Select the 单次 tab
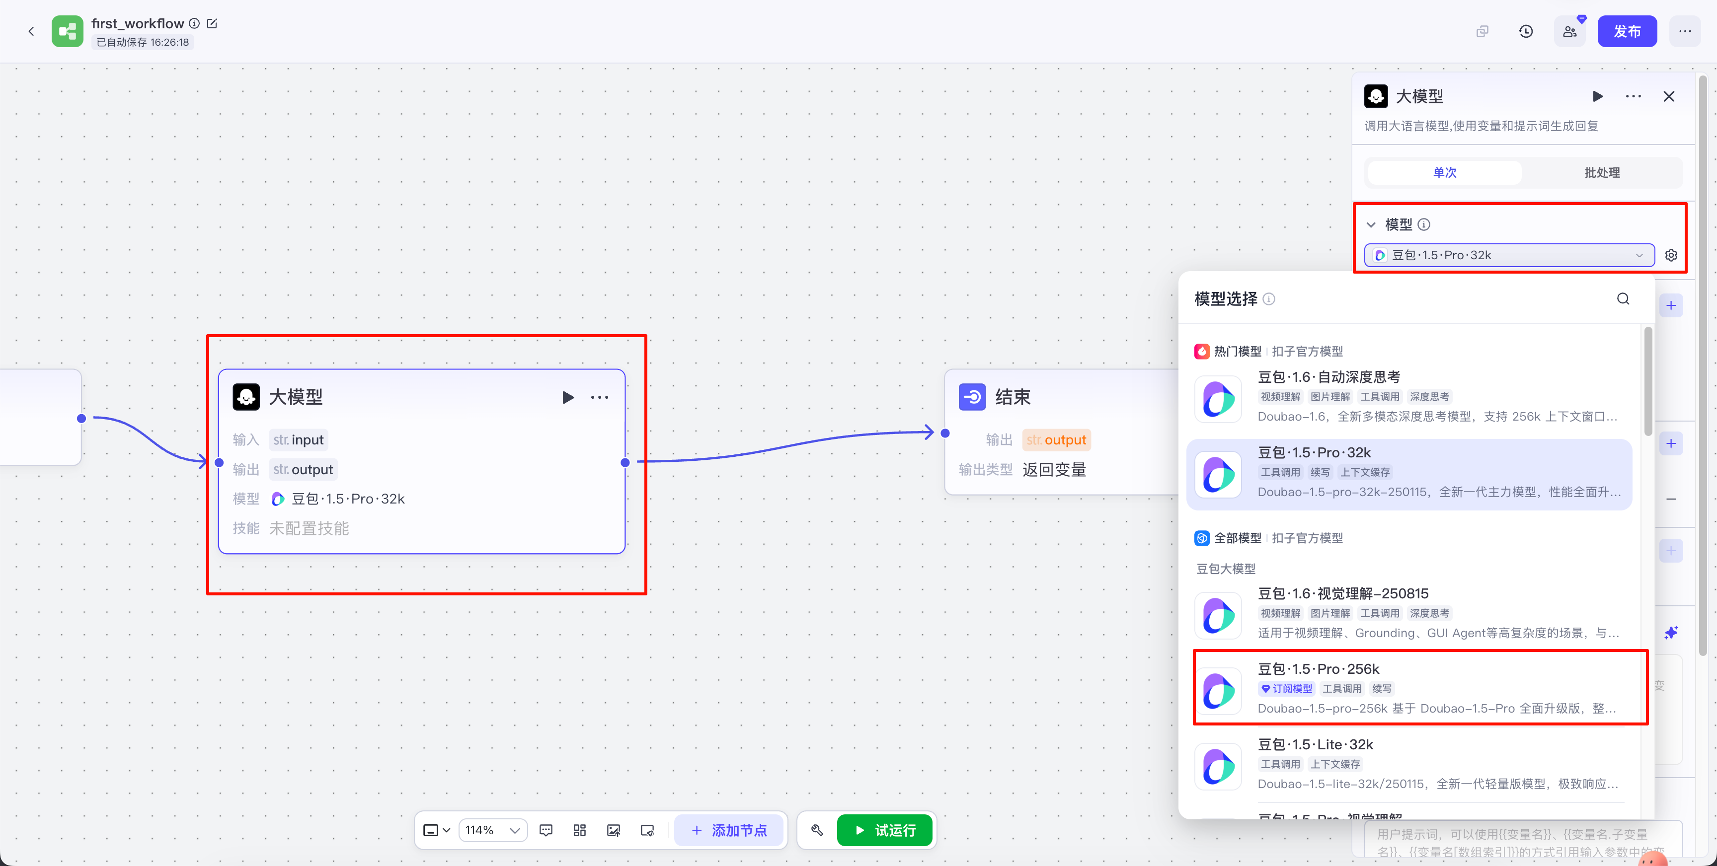Image resolution: width=1717 pixels, height=866 pixels. [x=1444, y=172]
